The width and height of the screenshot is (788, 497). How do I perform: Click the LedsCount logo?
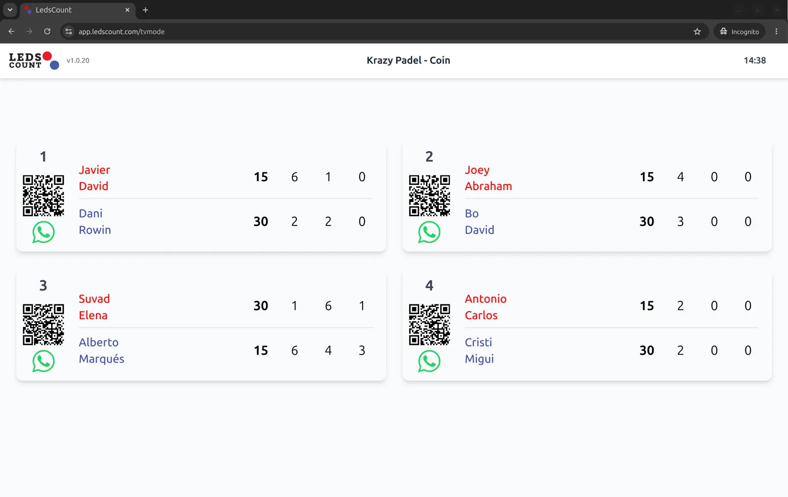(34, 61)
